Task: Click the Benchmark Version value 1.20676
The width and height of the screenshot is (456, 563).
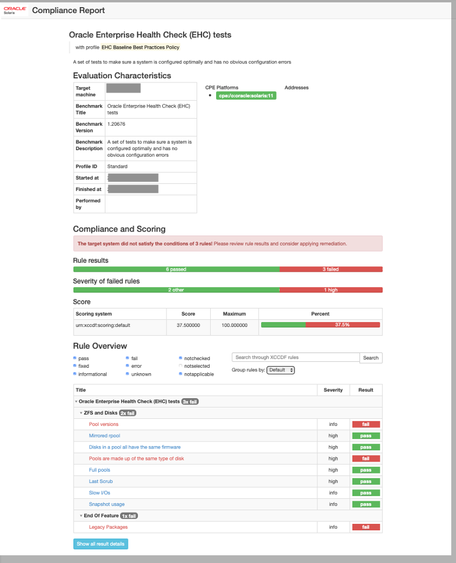Action: coord(116,124)
